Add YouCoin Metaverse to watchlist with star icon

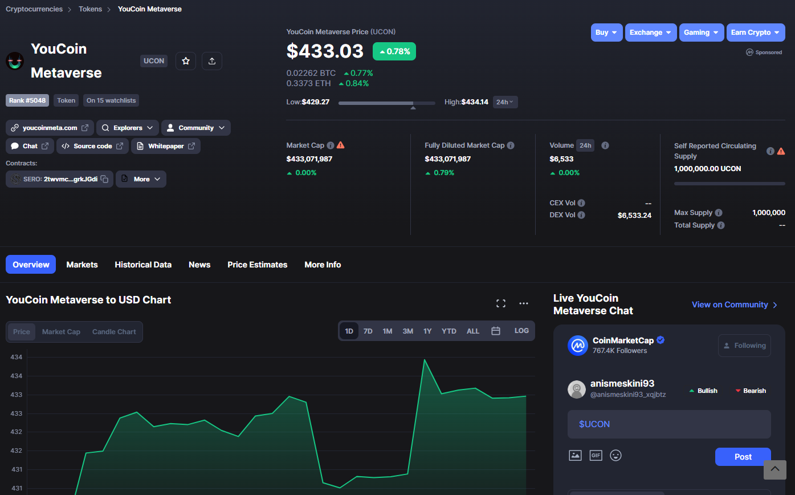pos(186,61)
